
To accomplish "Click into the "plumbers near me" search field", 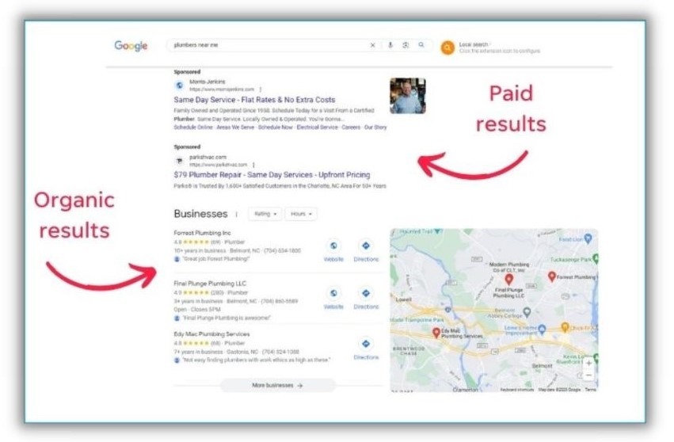I will point(269,46).
